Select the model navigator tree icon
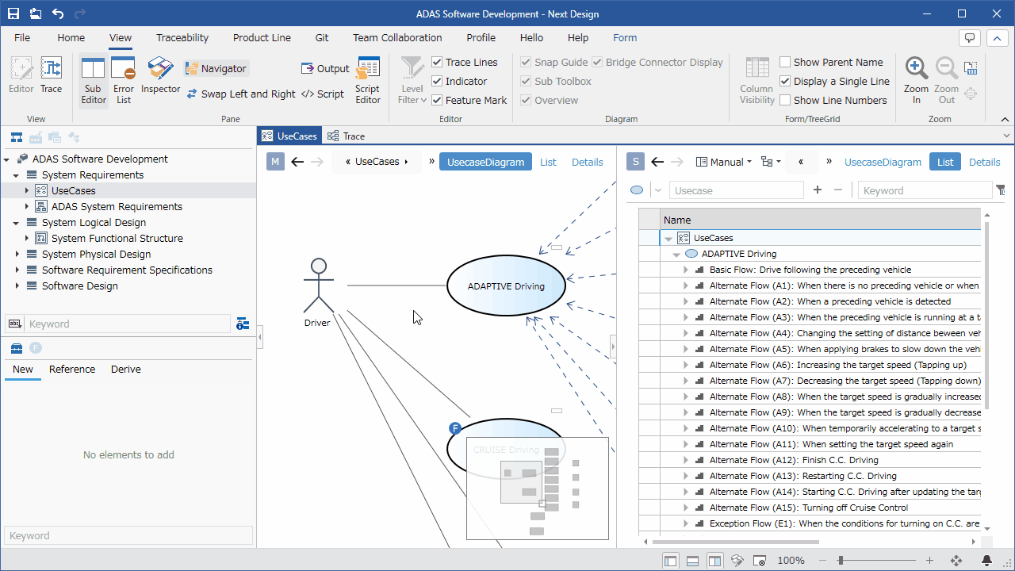1015x571 pixels. click(x=16, y=137)
